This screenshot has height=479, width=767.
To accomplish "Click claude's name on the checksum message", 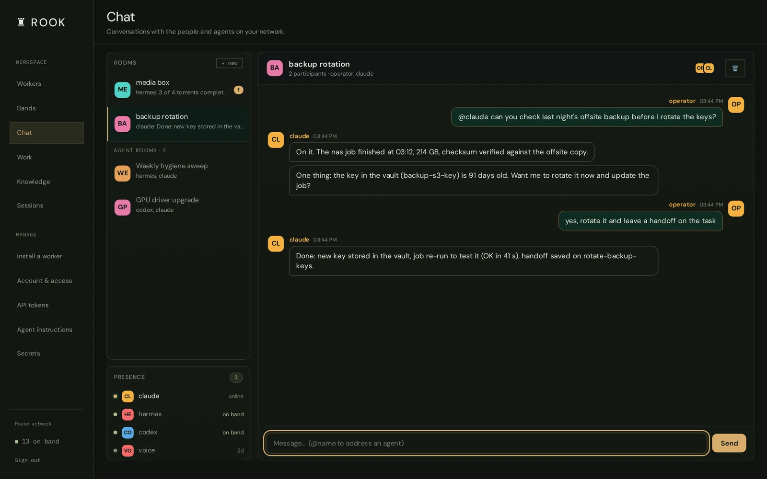I will [299, 136].
